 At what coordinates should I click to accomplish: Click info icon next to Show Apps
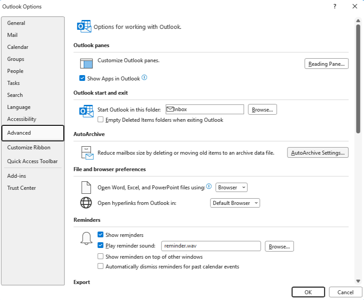tap(144, 78)
